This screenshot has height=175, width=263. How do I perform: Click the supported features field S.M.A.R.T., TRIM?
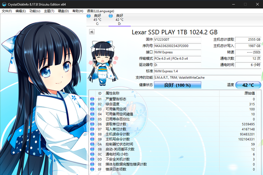[x=207, y=78]
